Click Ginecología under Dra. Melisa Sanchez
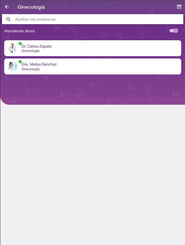 [x=30, y=69]
